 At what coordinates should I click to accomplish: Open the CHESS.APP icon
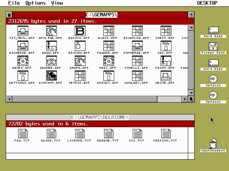[x=165, y=31]
